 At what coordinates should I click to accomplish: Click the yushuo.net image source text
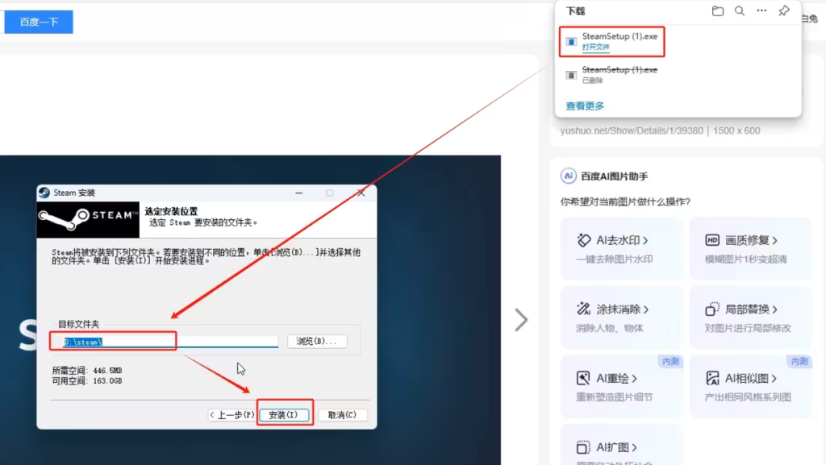pyautogui.click(x=660, y=131)
